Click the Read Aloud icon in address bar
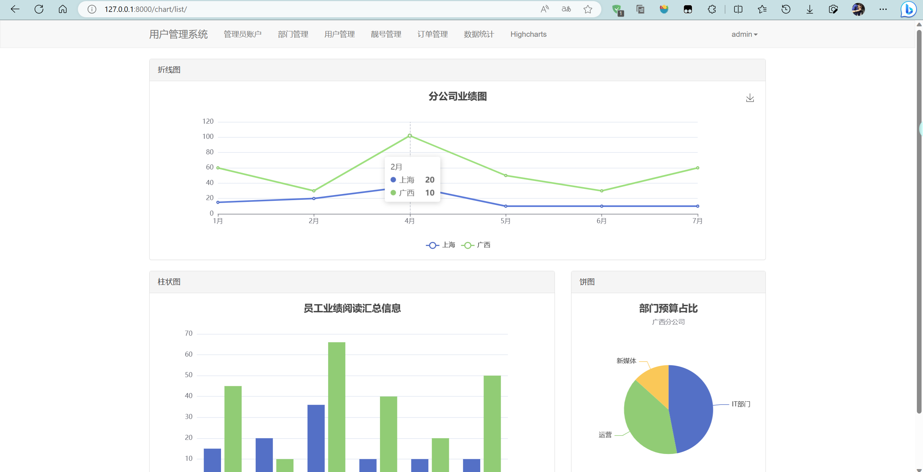The height and width of the screenshot is (472, 923). pos(544,9)
